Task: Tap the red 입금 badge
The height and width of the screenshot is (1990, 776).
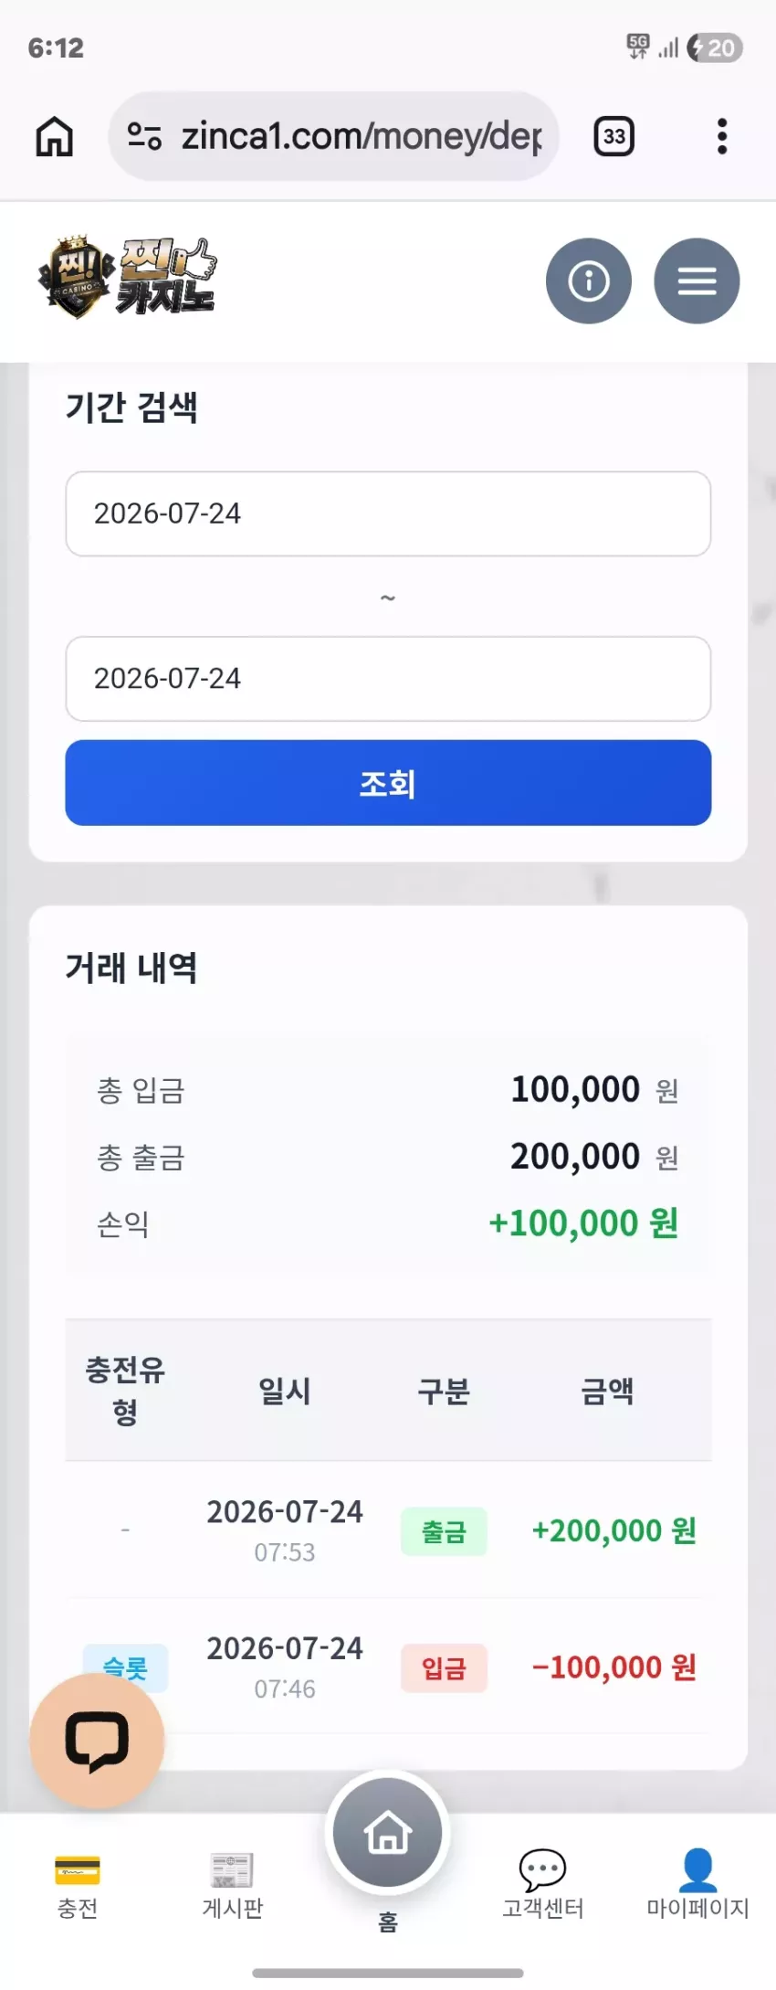Action: (x=444, y=1668)
